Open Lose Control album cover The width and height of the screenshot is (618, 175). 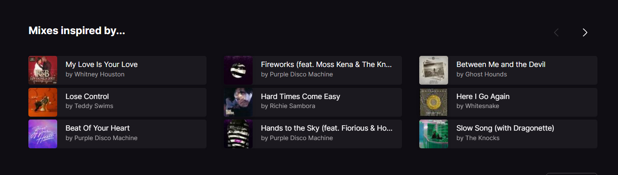coord(43,102)
